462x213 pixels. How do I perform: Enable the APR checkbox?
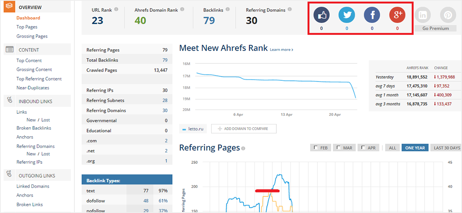362,148
